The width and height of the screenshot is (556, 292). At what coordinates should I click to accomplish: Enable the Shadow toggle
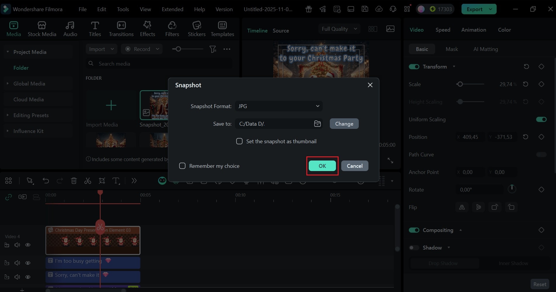click(414, 248)
